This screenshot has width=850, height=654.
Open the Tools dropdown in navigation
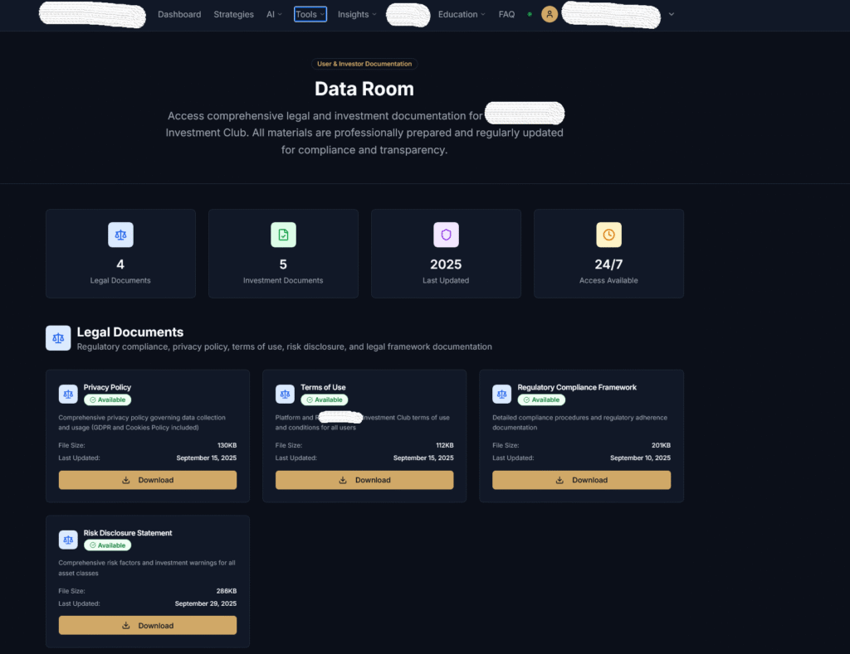310,14
